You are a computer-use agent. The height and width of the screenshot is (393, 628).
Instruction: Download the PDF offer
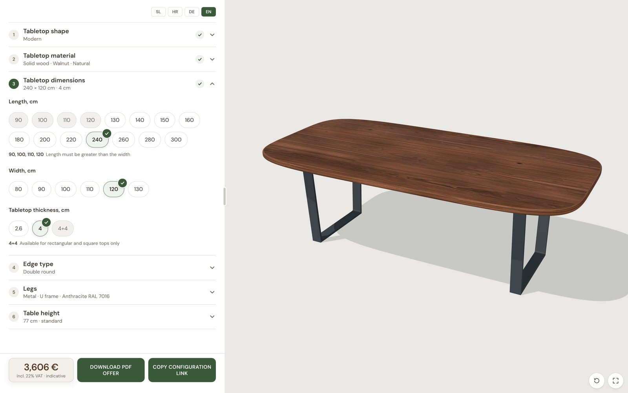(111, 370)
